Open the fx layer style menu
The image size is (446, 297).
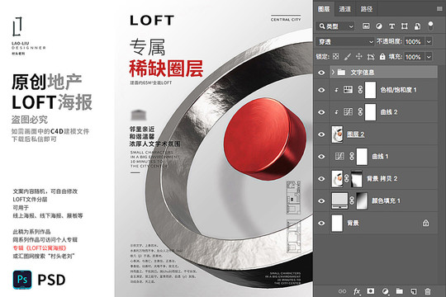(x=357, y=291)
